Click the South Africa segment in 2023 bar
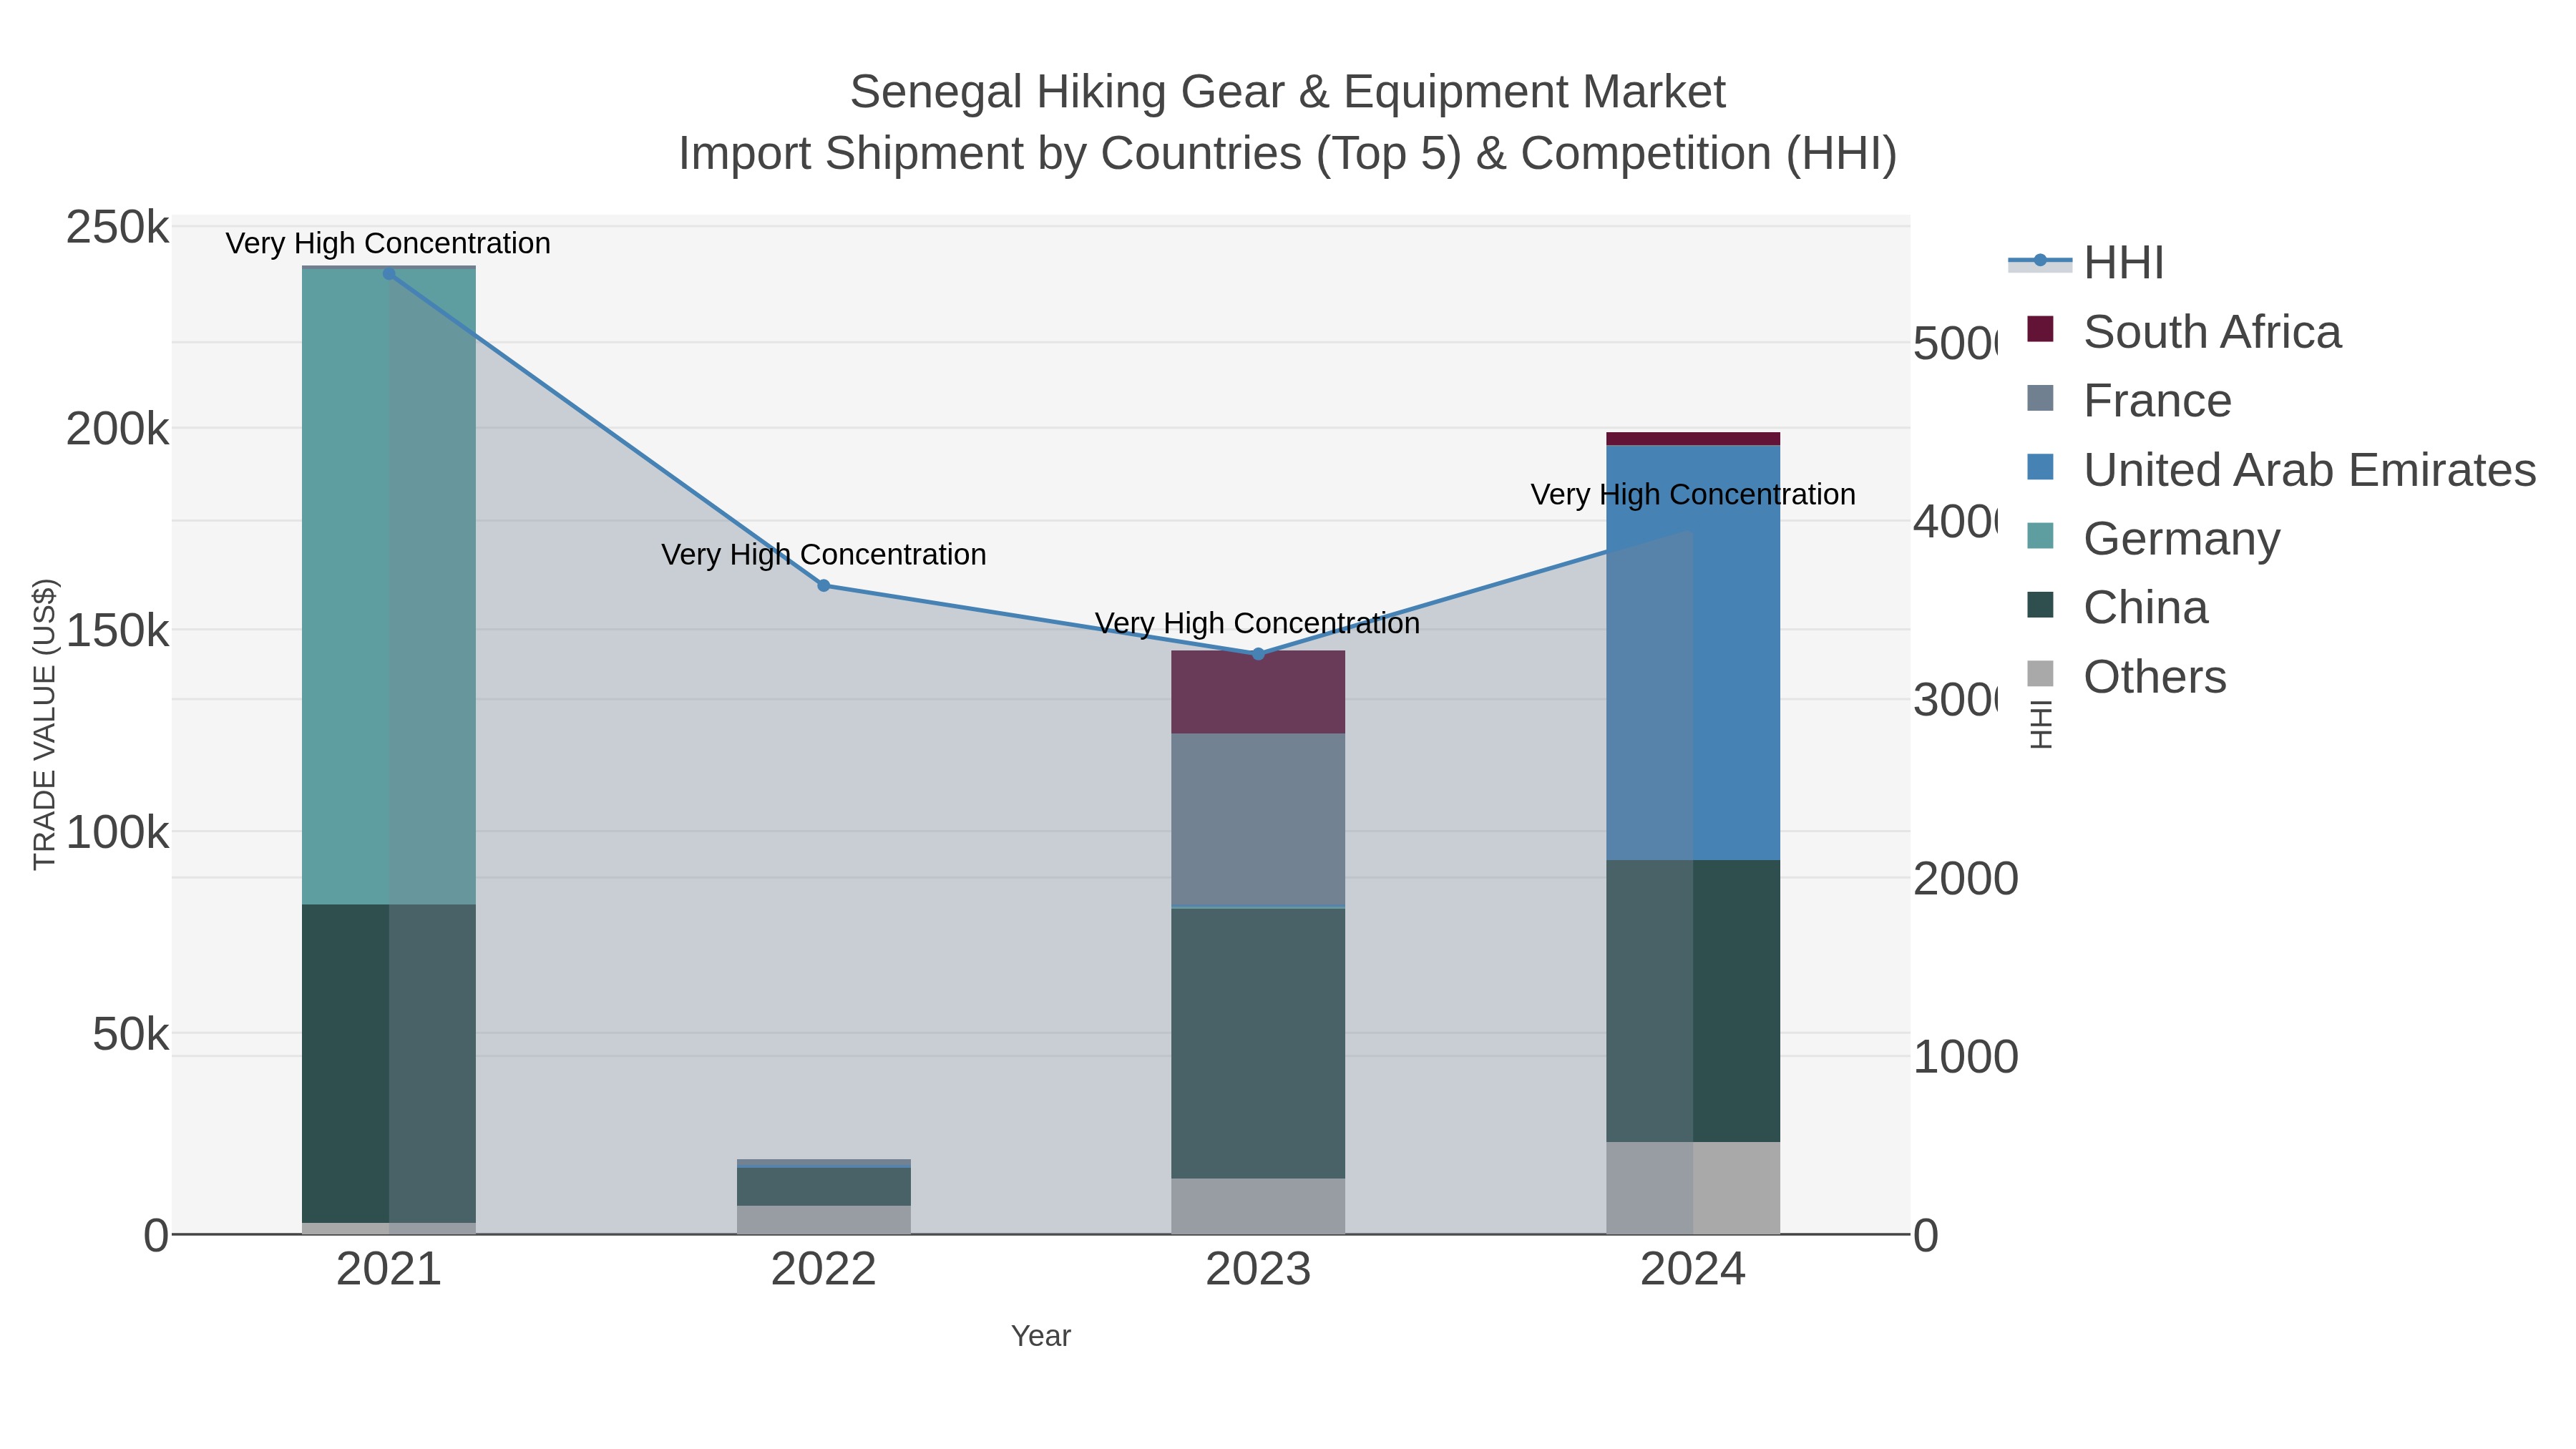 pyautogui.click(x=1258, y=692)
